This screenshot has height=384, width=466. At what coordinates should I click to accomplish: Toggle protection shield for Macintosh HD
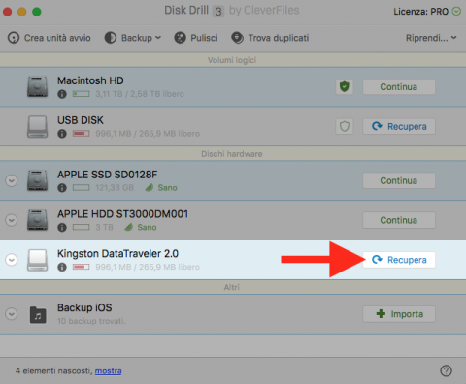(345, 86)
